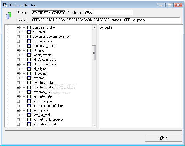Click the IN_Custom_Label table icon
The image size is (185, 146).
click(x=29, y=64)
